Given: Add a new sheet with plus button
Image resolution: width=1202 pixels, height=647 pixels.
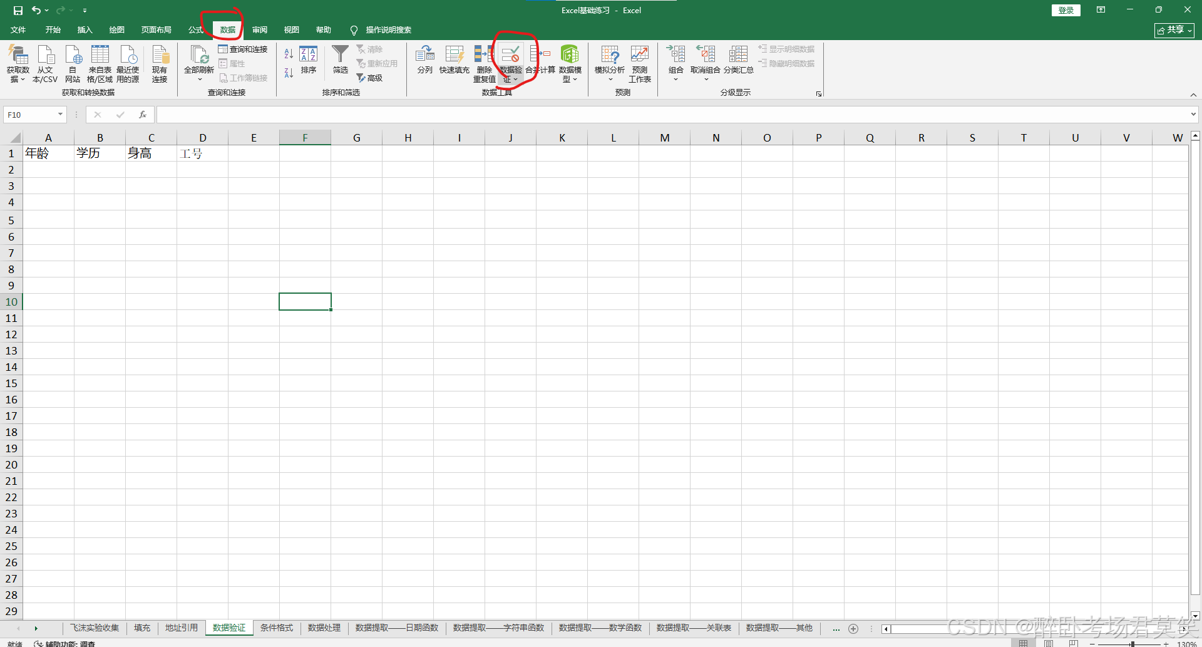Looking at the screenshot, I should click(853, 629).
